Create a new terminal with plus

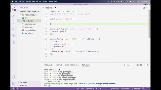tap(132, 65)
